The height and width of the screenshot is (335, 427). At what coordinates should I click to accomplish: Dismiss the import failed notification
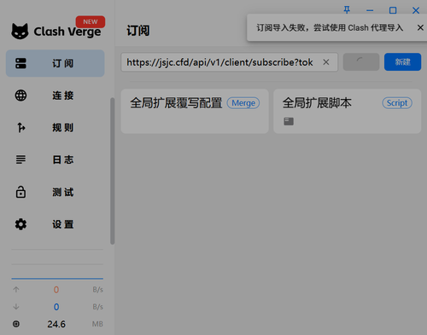[420, 27]
